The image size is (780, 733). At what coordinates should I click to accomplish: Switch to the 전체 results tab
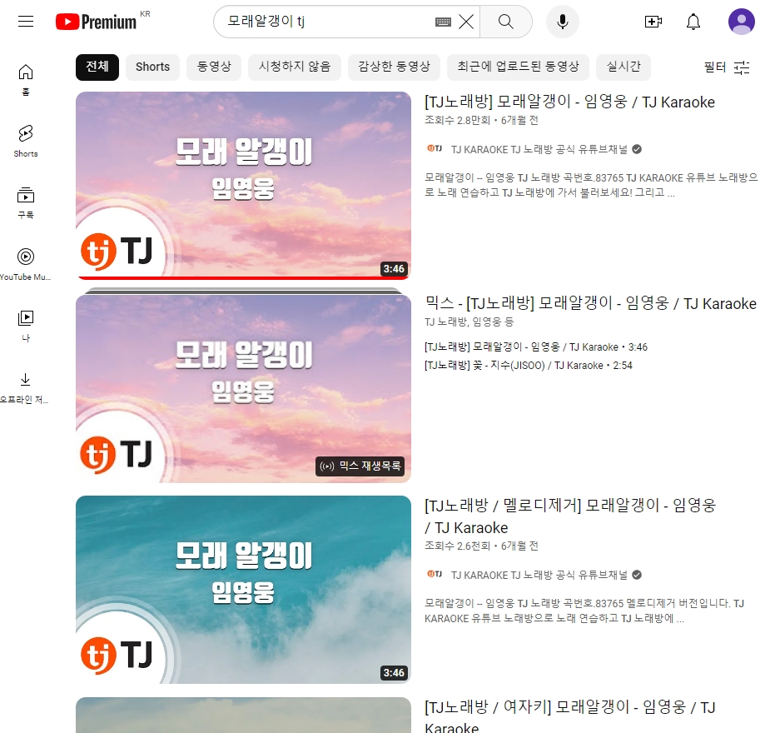click(x=97, y=67)
